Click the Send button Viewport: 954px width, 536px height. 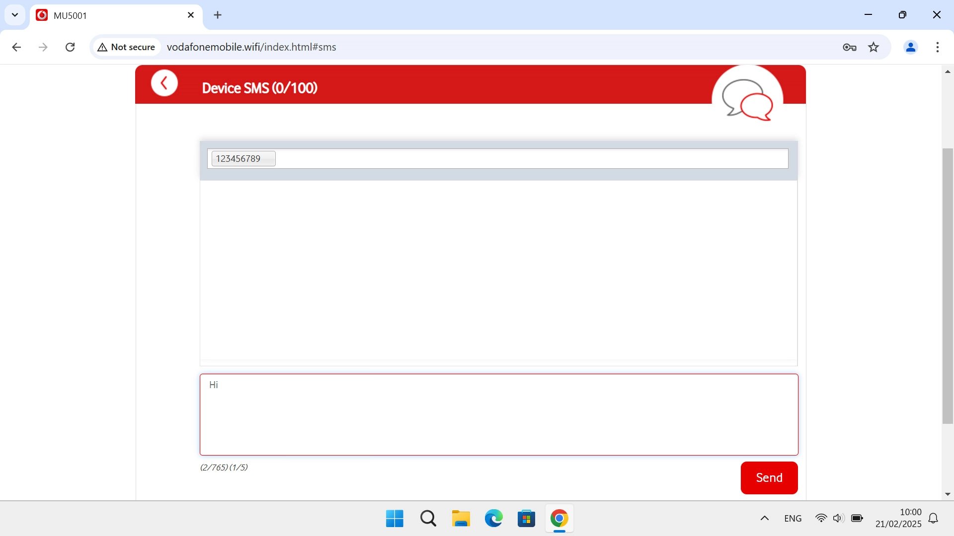click(x=769, y=477)
